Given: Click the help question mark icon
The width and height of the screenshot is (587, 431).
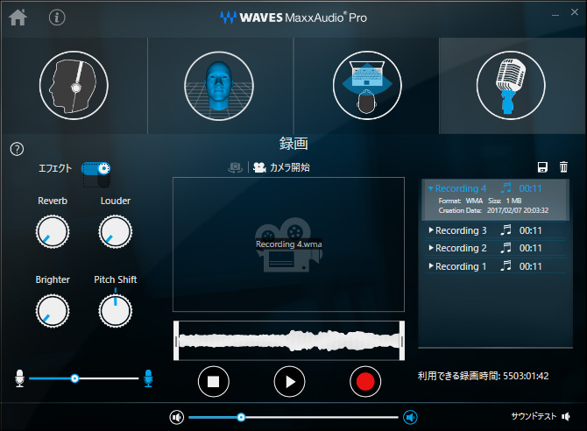Looking at the screenshot, I should click(17, 149).
